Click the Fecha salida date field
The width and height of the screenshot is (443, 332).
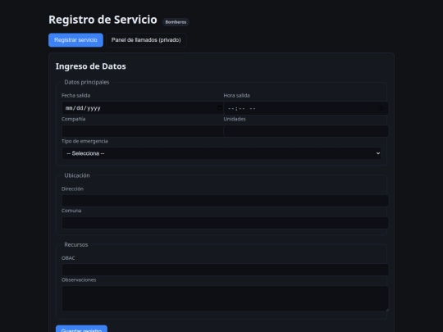(143, 108)
